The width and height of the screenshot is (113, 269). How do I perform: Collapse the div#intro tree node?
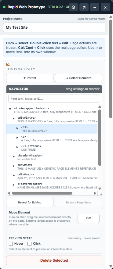point(14,118)
